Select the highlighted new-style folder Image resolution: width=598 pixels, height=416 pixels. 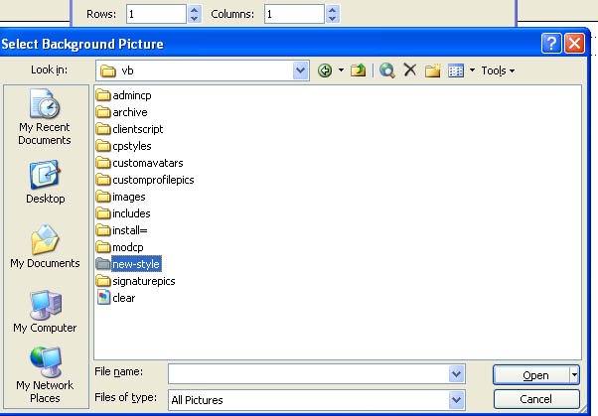pyautogui.click(x=128, y=264)
